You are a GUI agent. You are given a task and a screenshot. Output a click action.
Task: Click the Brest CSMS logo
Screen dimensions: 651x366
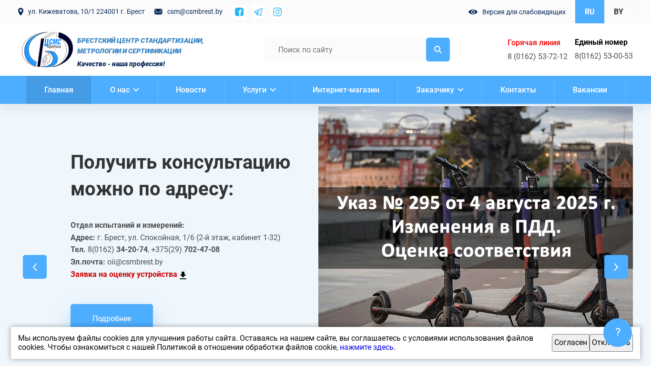click(47, 50)
